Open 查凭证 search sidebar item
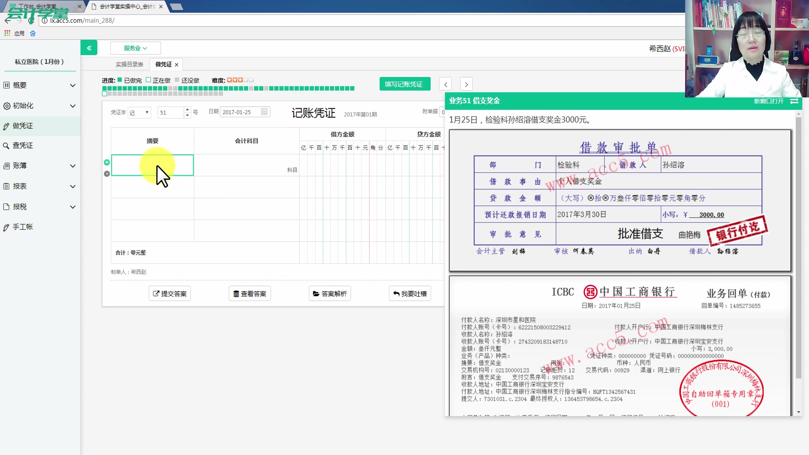Image resolution: width=809 pixels, height=455 pixels. pyautogui.click(x=23, y=145)
